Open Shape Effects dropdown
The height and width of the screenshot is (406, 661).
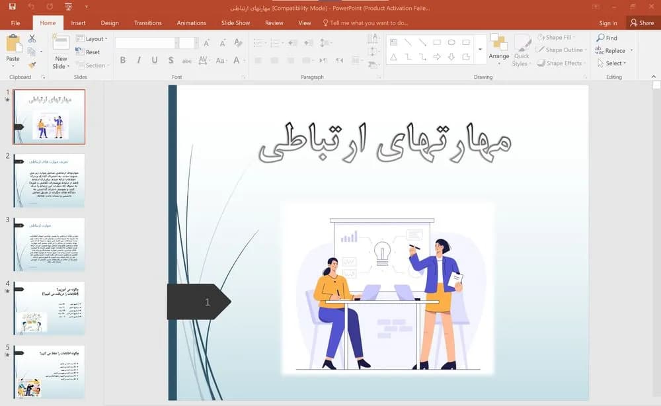pyautogui.click(x=561, y=63)
